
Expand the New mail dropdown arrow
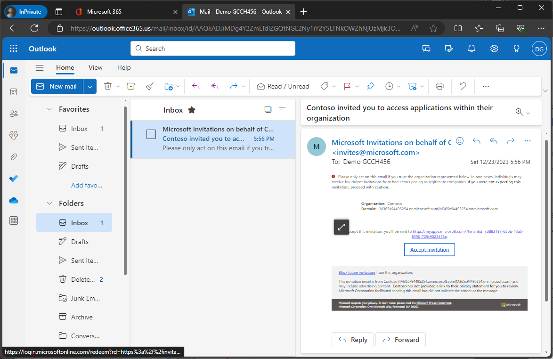click(89, 86)
